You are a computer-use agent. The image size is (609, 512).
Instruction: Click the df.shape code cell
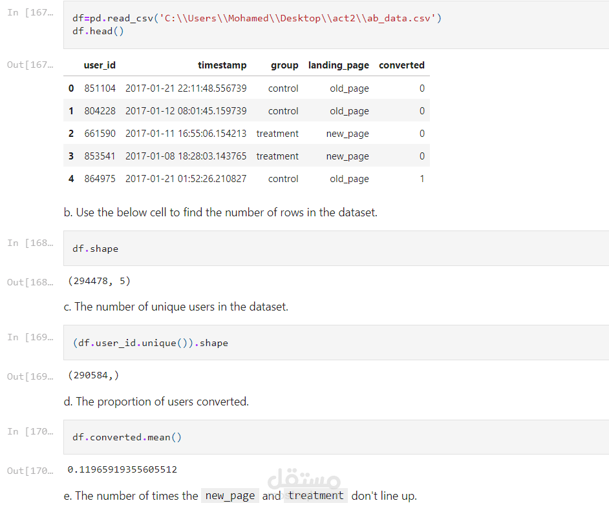point(336,248)
